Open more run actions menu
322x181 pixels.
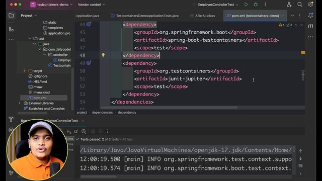click(265, 5)
